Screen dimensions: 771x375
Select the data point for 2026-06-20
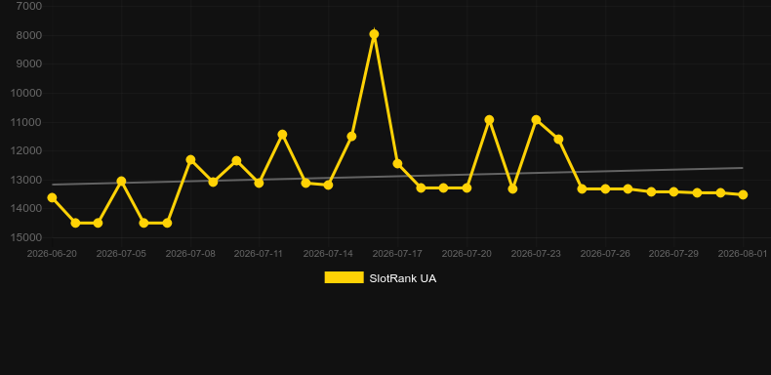pos(52,198)
